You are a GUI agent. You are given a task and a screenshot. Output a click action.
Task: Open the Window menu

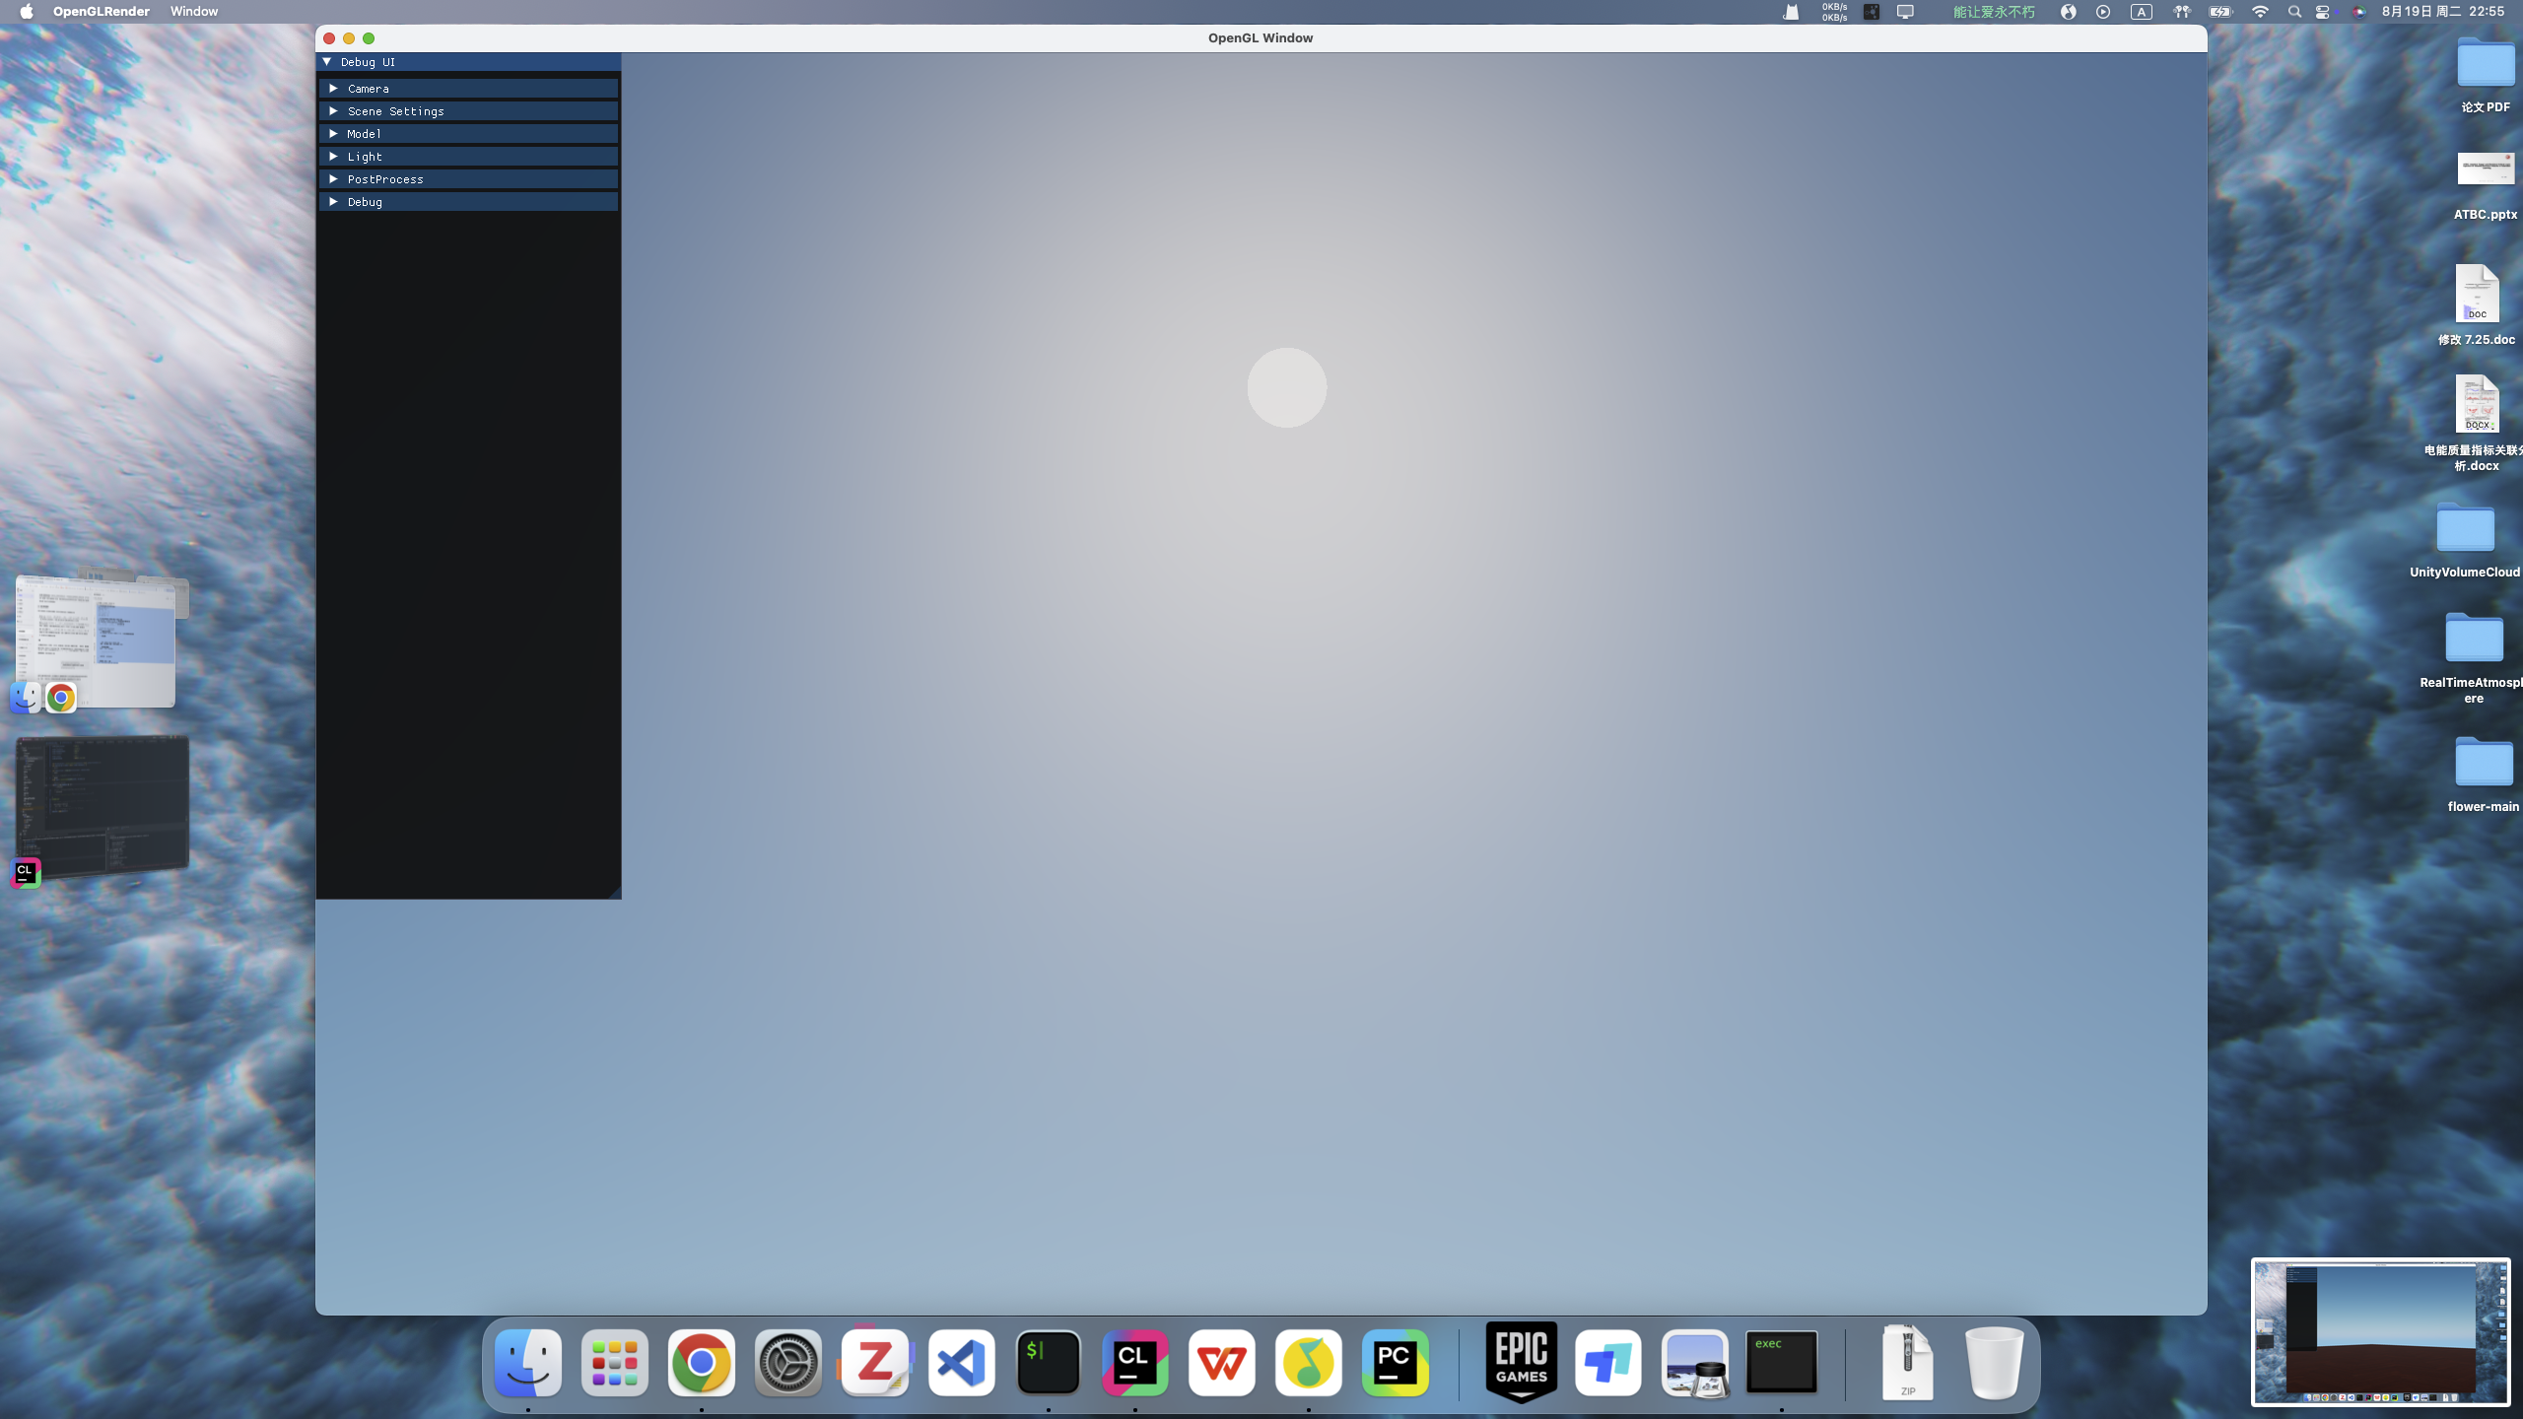click(x=193, y=12)
